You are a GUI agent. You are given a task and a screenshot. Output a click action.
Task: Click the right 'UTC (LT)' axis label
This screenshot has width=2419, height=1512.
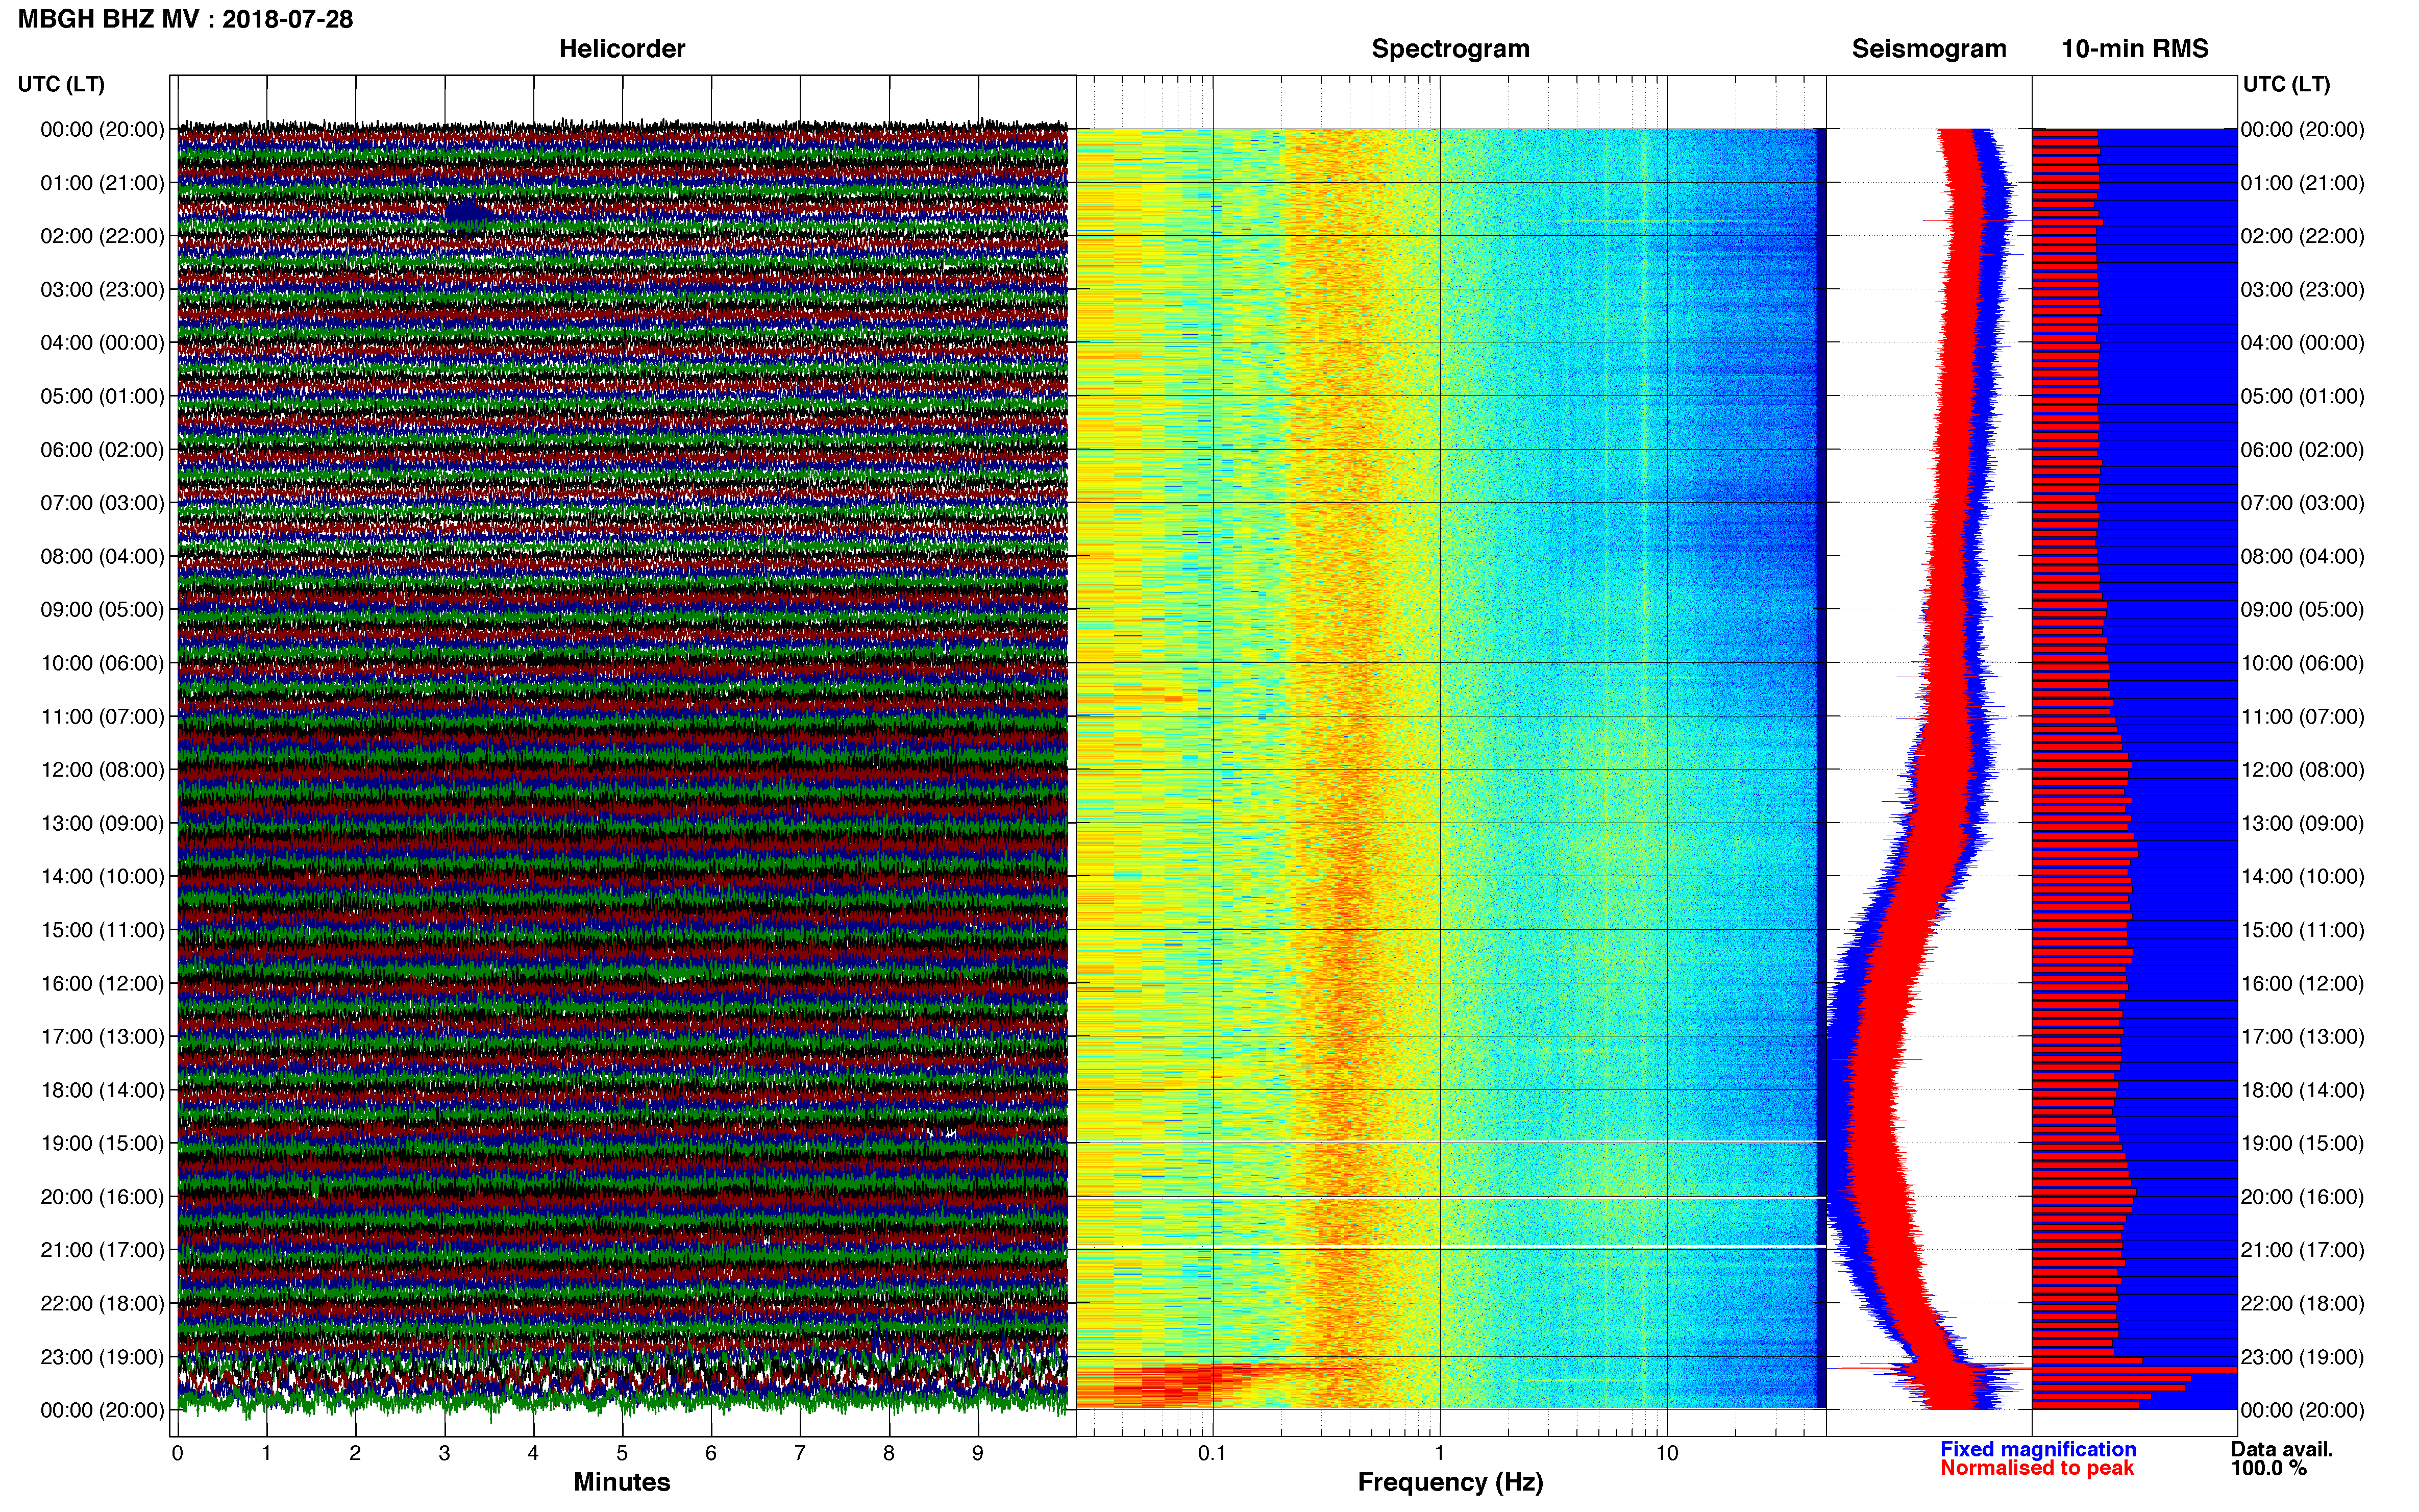2286,84
